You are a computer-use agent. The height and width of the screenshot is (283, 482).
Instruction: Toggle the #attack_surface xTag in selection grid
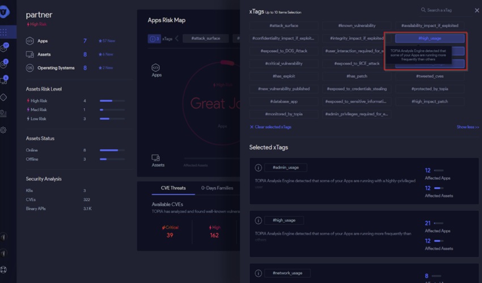pyautogui.click(x=284, y=25)
